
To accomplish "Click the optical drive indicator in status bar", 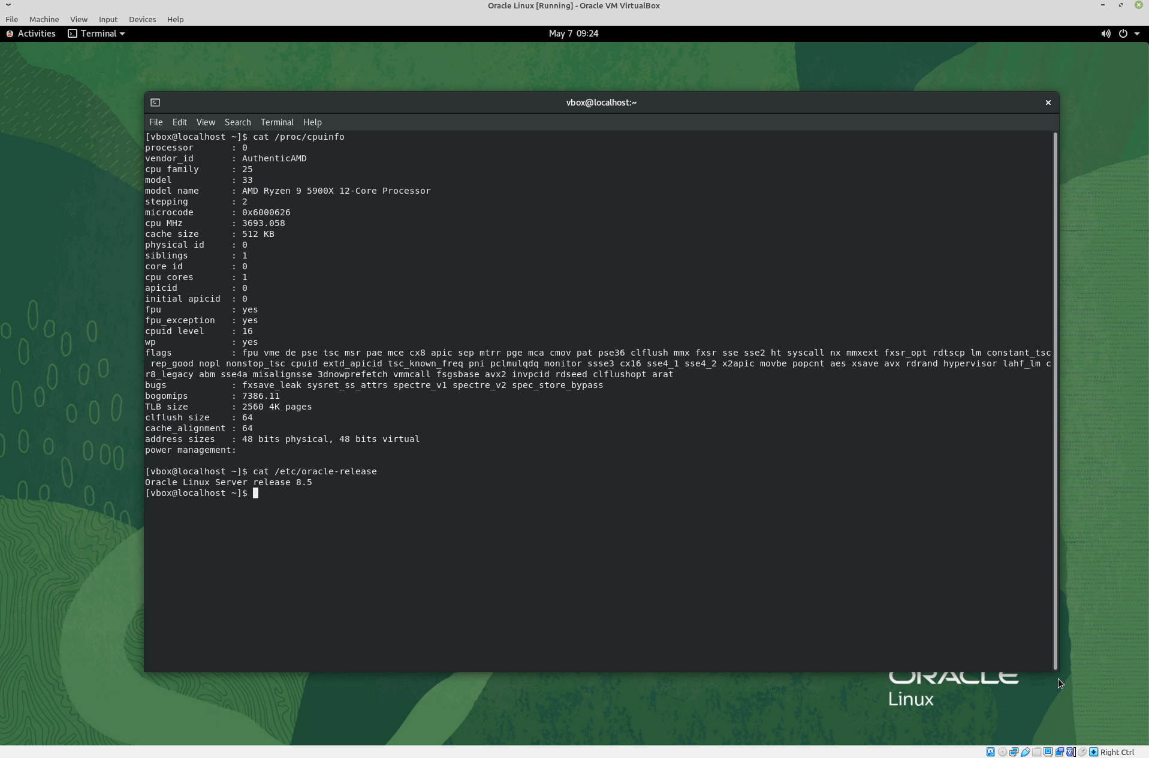I will tap(1002, 752).
